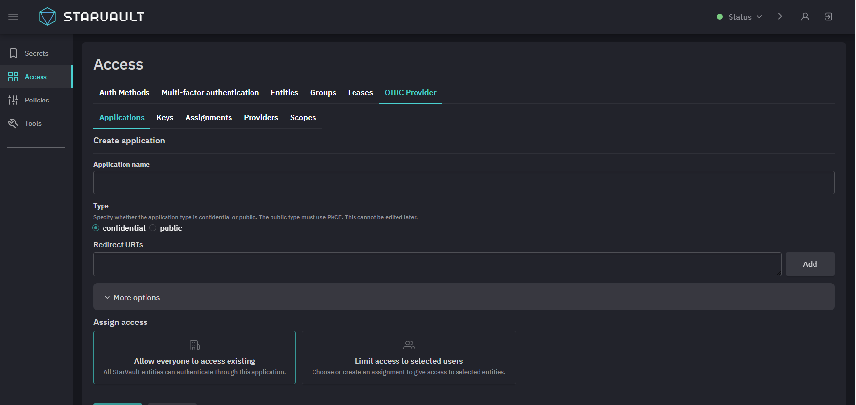Click the building icon in Allow everyone card
856x405 pixels.
[195, 345]
